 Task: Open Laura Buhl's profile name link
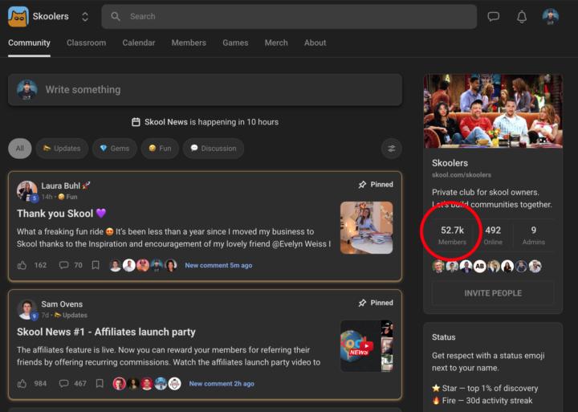click(61, 186)
